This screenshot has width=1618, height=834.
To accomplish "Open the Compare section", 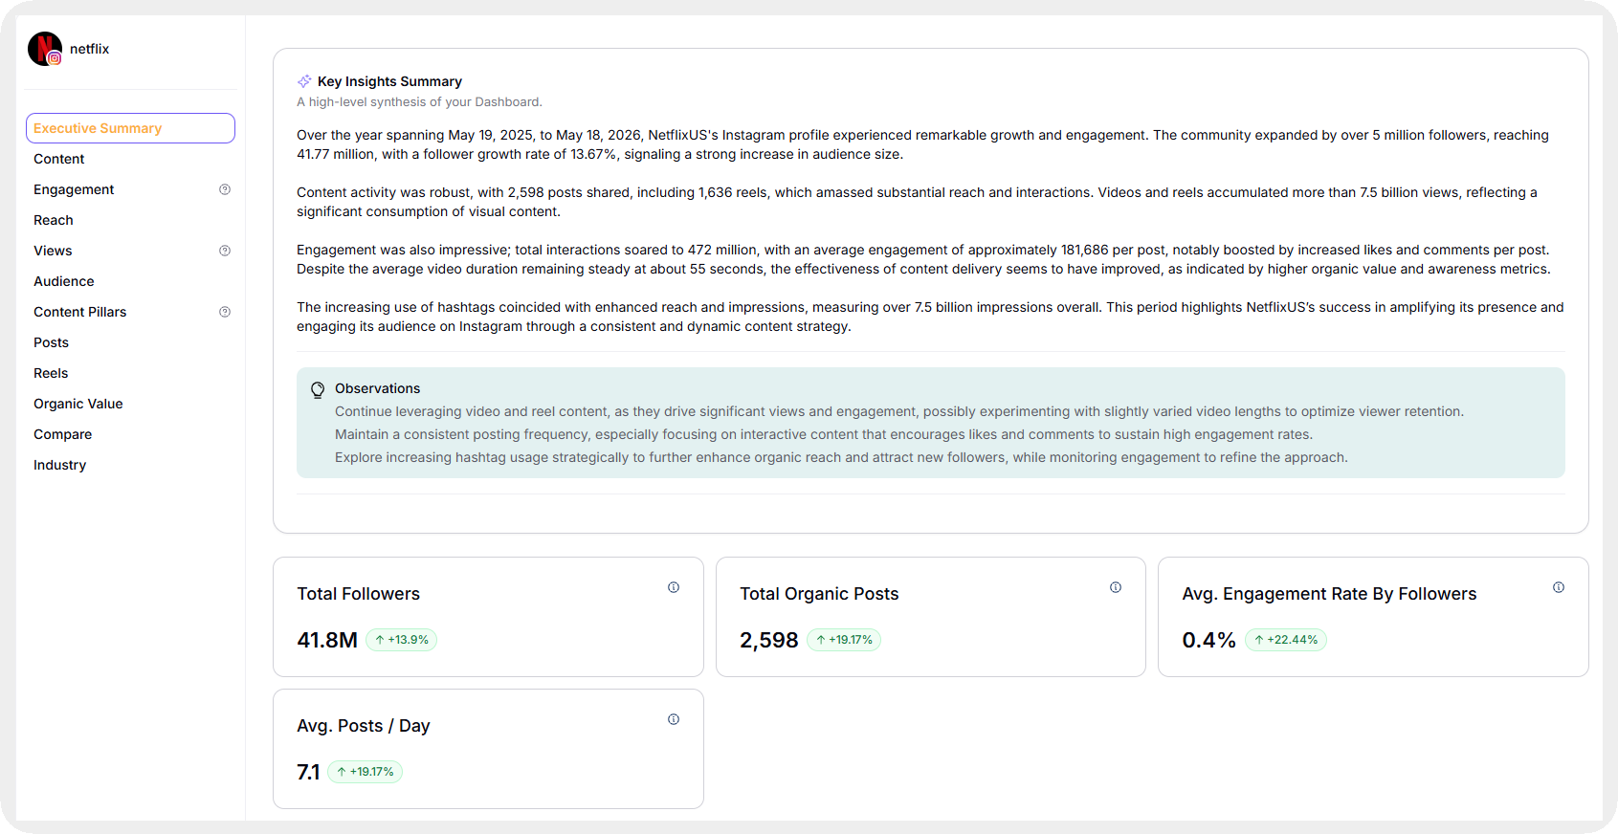I will coord(63,434).
